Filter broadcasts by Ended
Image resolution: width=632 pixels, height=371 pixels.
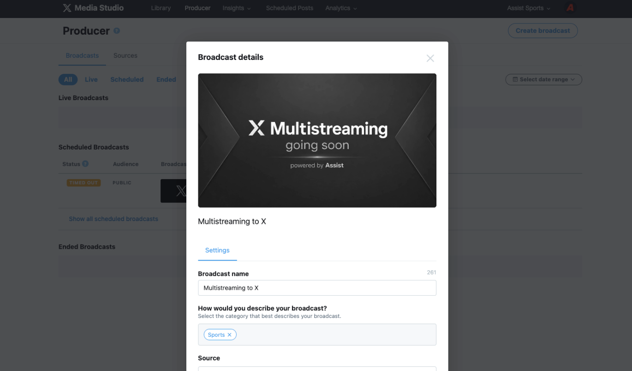pyautogui.click(x=166, y=79)
